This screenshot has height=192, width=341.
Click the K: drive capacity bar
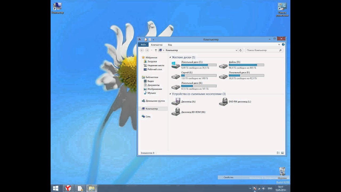tap(199, 86)
